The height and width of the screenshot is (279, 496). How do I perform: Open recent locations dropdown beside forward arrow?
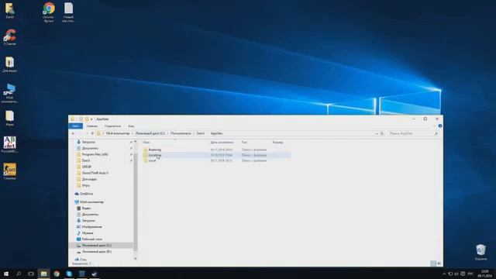pyautogui.click(x=87, y=133)
